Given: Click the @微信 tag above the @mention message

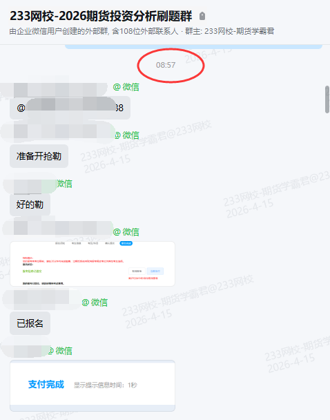Looking at the screenshot, I should point(126,87).
